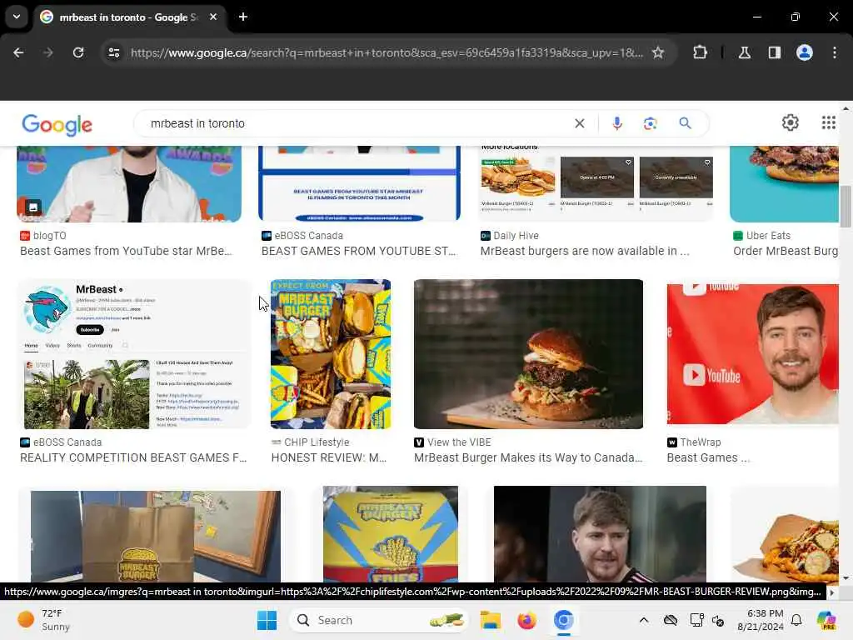This screenshot has height=640, width=853.
Task: Click the Windows taskbar Search box
Action: coord(379,620)
